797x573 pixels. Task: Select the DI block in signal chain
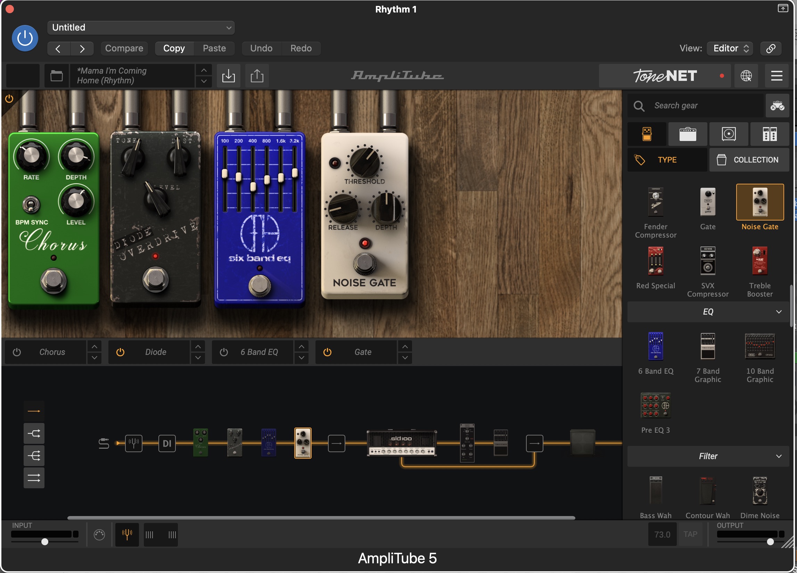[x=167, y=443]
